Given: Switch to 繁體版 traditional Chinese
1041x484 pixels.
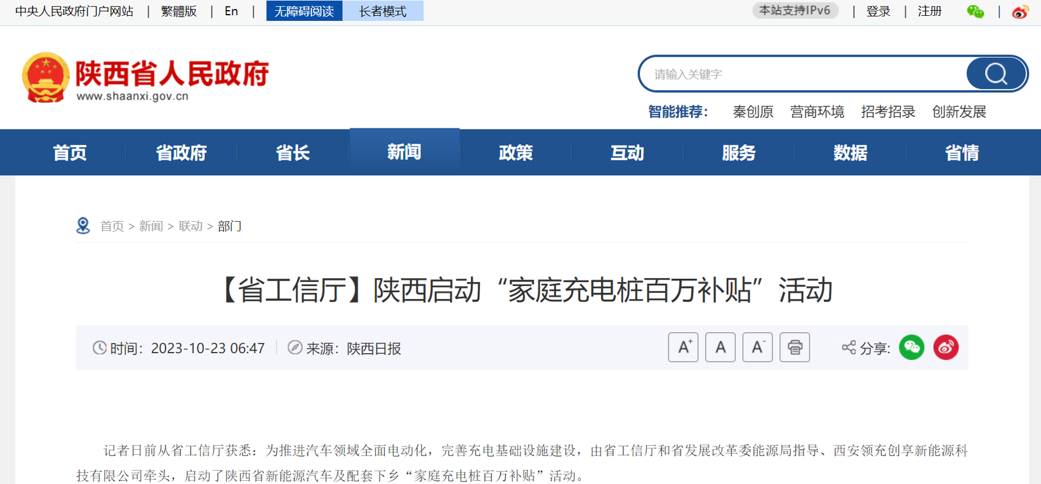Looking at the screenshot, I should pyautogui.click(x=179, y=11).
